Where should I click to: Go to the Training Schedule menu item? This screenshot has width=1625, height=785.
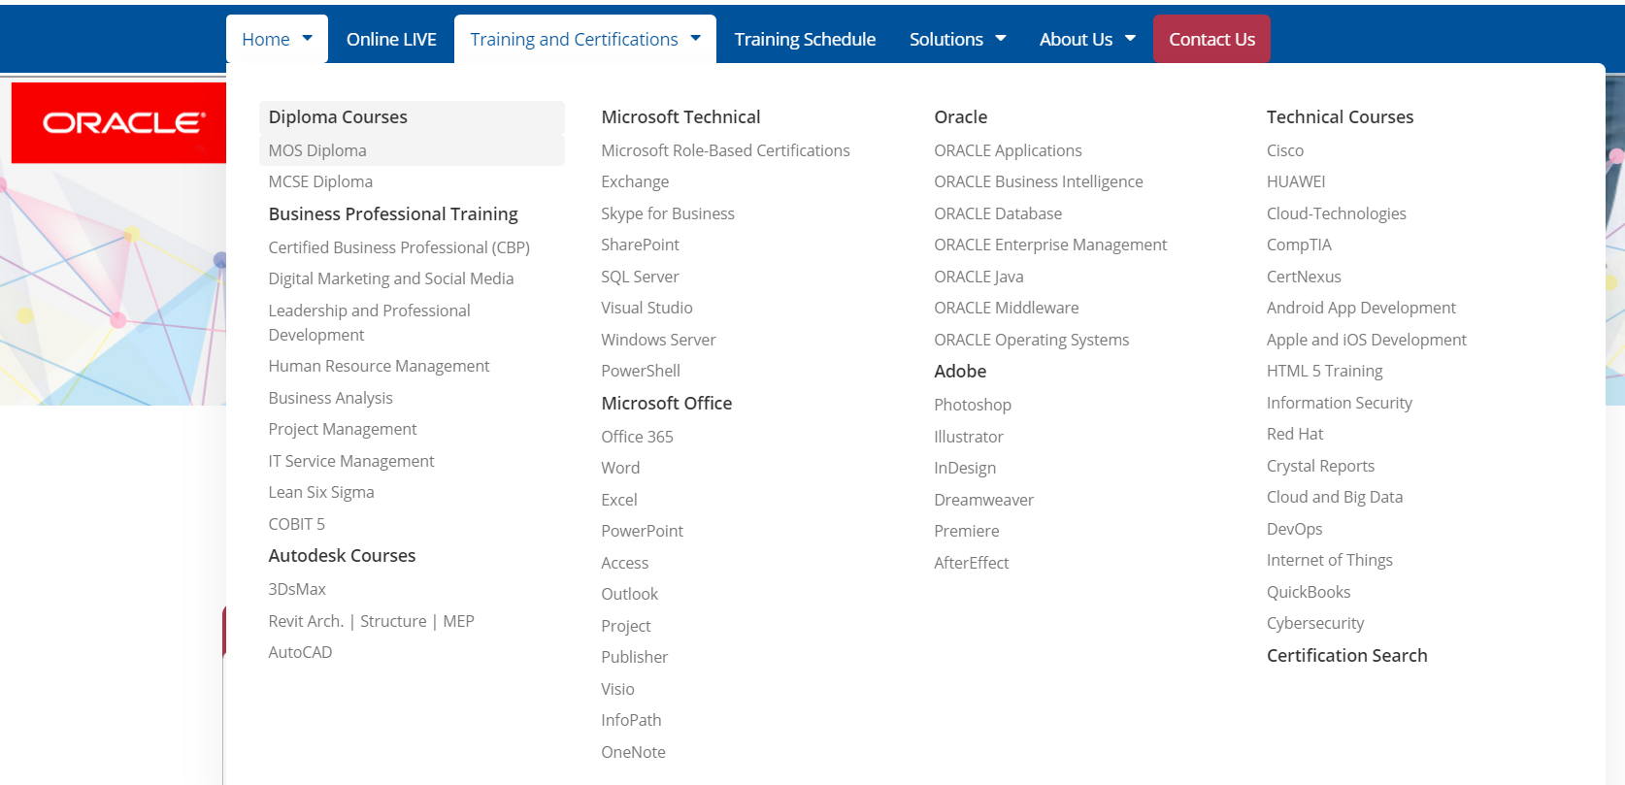click(x=805, y=40)
